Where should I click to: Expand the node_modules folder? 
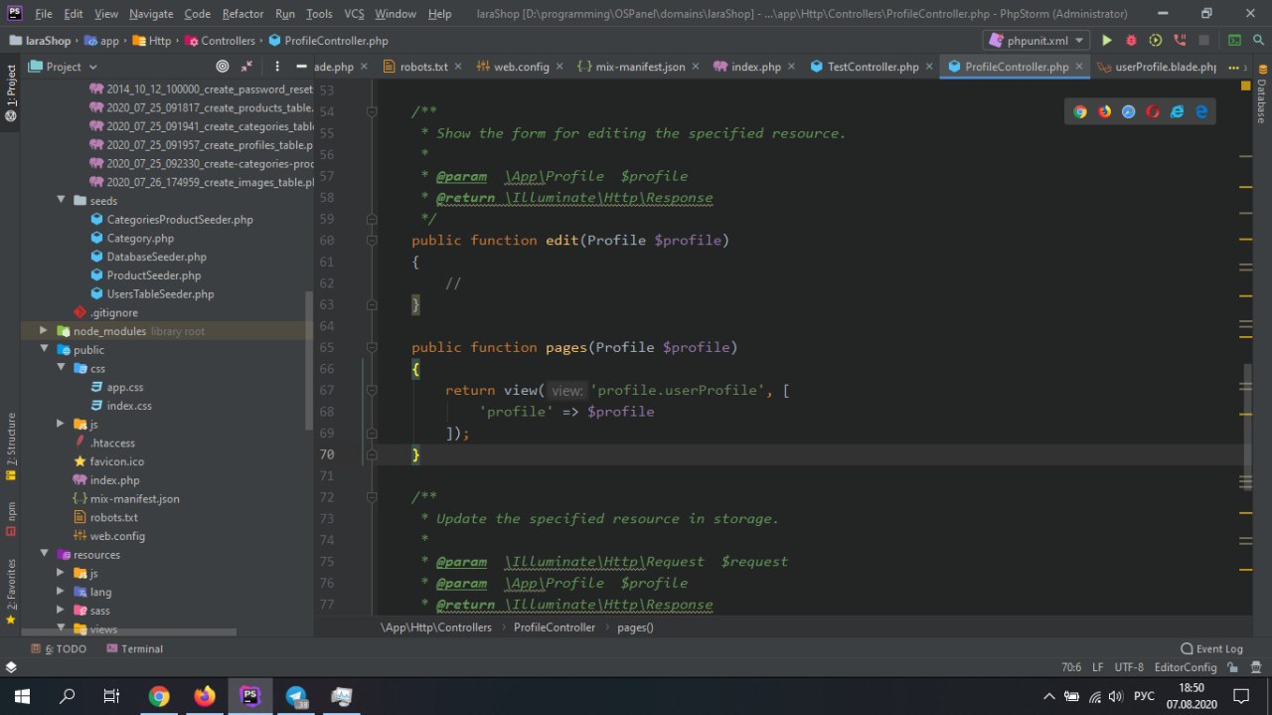44,331
